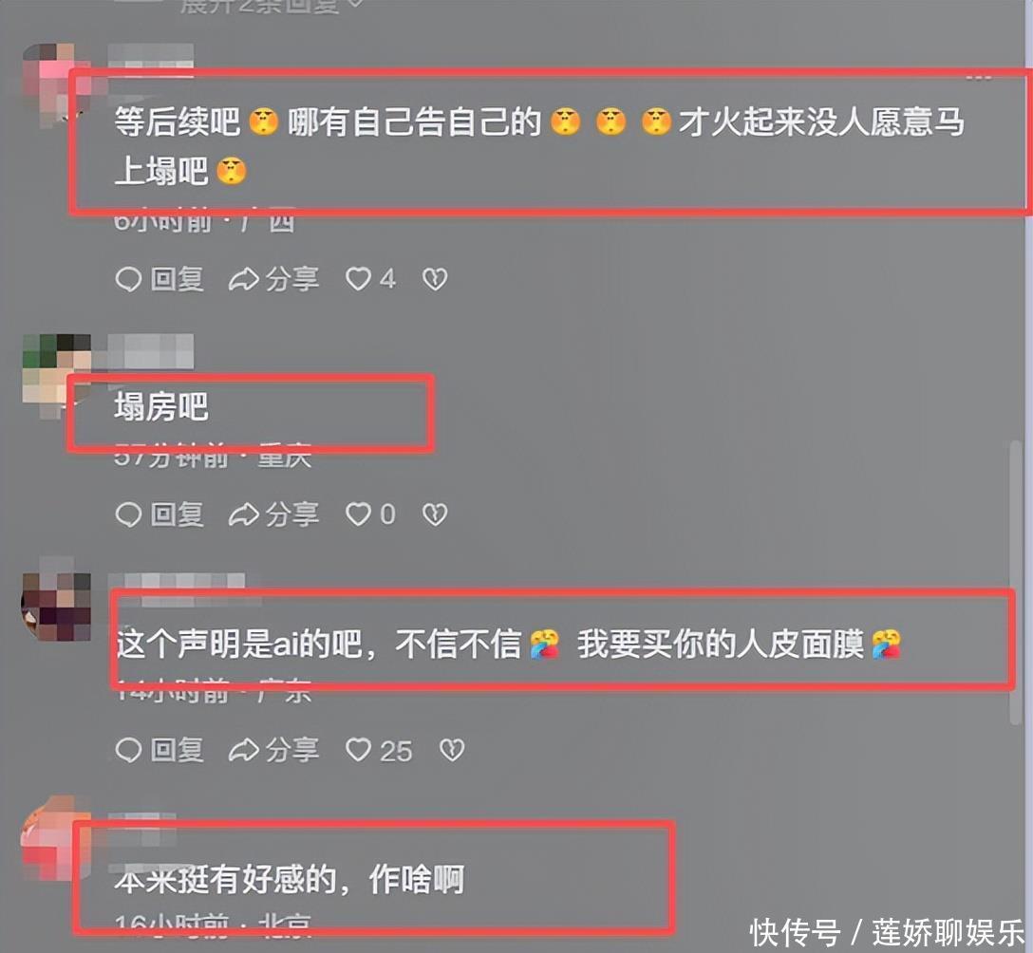Open the avatar beside 这个声明是ai的吧
The image size is (1033, 953).
(x=57, y=607)
